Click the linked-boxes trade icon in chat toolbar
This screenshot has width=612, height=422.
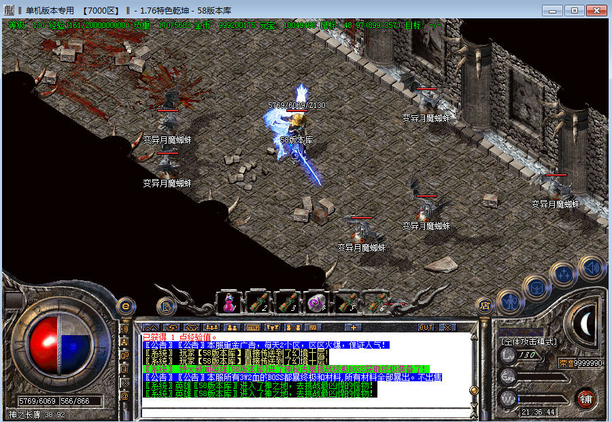pos(292,328)
